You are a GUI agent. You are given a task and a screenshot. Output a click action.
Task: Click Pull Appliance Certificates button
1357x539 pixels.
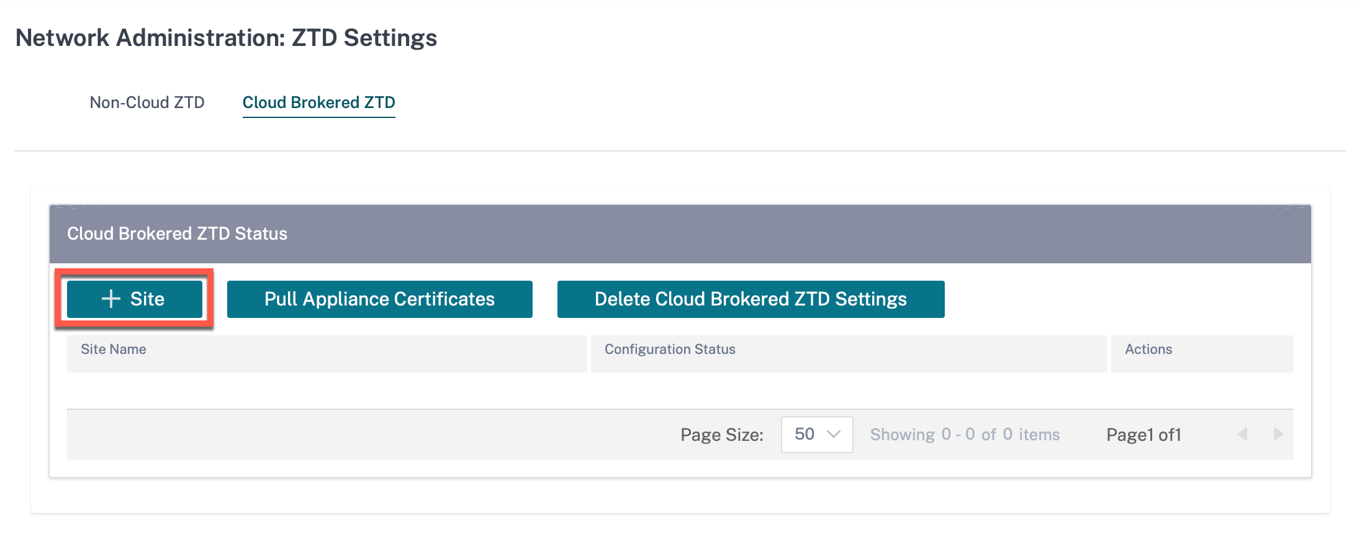click(x=379, y=299)
